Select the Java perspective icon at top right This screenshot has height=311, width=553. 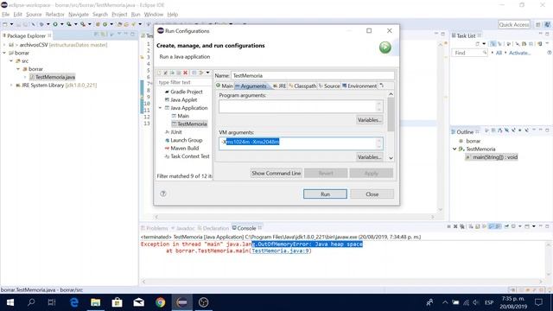[547, 24]
